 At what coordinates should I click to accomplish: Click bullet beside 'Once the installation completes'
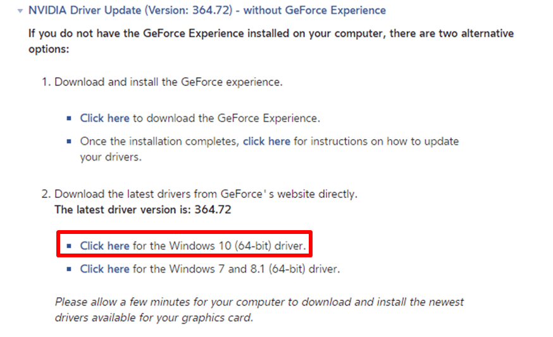click(x=70, y=142)
